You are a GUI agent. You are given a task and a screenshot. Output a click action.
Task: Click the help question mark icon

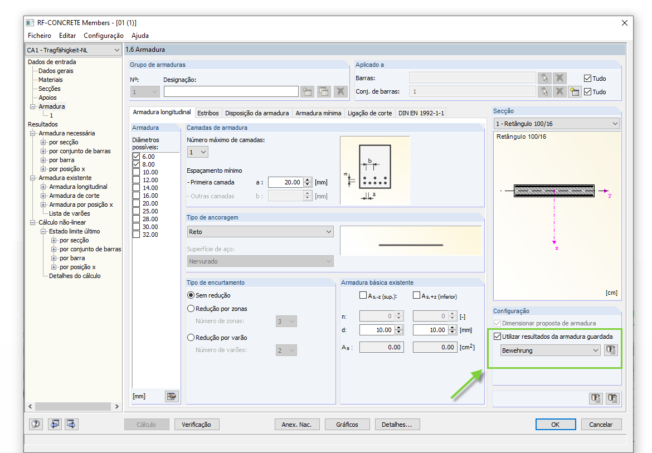(x=36, y=424)
